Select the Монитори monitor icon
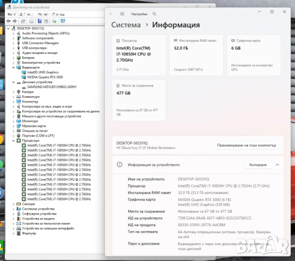The height and width of the screenshot is (261, 295). pos(18,121)
